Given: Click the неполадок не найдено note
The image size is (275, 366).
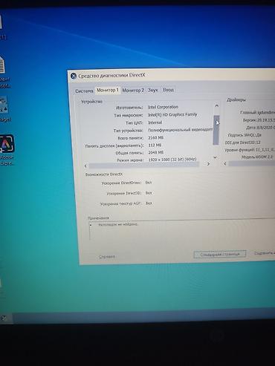Looking at the screenshot, I should [x=118, y=225].
